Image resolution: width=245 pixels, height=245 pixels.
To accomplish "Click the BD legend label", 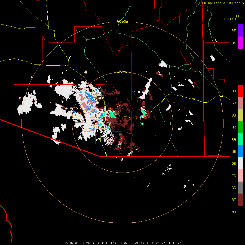I will [x=234, y=115].
